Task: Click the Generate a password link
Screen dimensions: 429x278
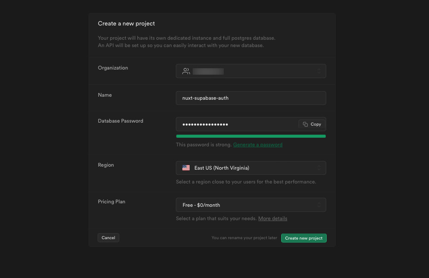Action: pos(257,145)
